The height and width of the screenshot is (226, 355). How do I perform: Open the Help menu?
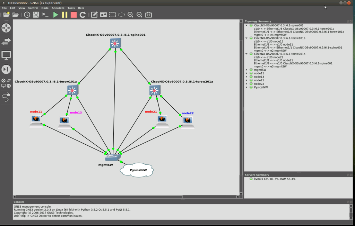(x=81, y=8)
